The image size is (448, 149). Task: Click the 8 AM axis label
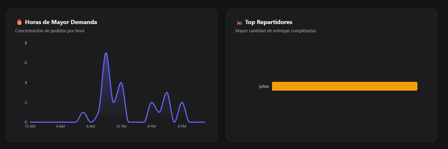coord(91,126)
